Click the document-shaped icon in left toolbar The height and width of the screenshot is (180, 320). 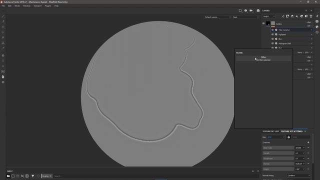3,76
